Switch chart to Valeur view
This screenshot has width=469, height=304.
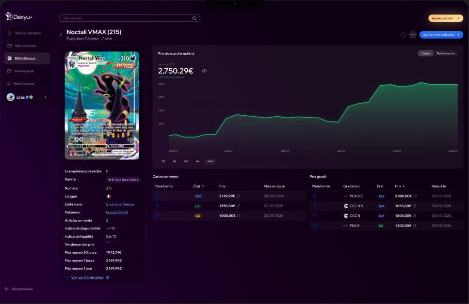click(x=425, y=53)
